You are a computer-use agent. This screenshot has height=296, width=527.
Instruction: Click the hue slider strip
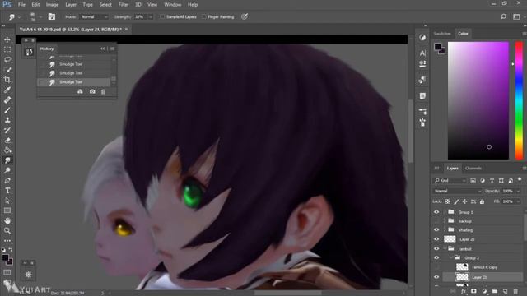click(x=520, y=100)
